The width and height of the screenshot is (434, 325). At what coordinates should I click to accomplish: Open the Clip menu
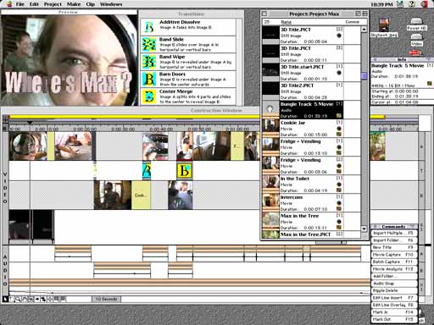(90, 4)
